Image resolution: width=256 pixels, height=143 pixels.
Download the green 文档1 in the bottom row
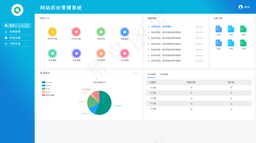pos(243,43)
